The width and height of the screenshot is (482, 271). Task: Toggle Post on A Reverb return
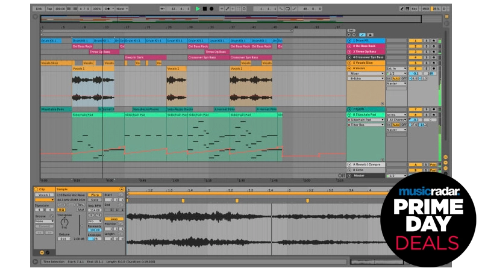click(433, 164)
